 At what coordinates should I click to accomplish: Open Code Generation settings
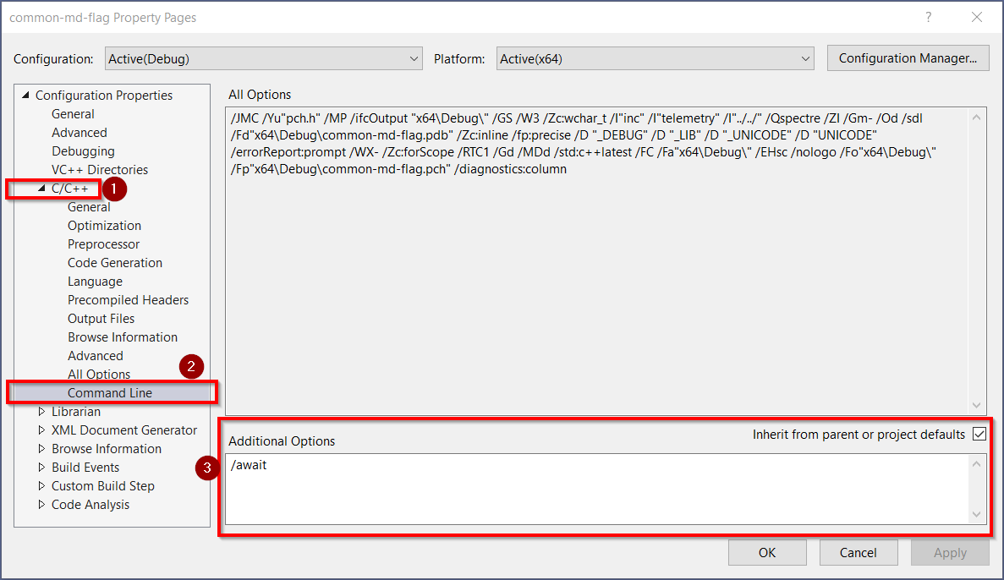[x=114, y=262]
